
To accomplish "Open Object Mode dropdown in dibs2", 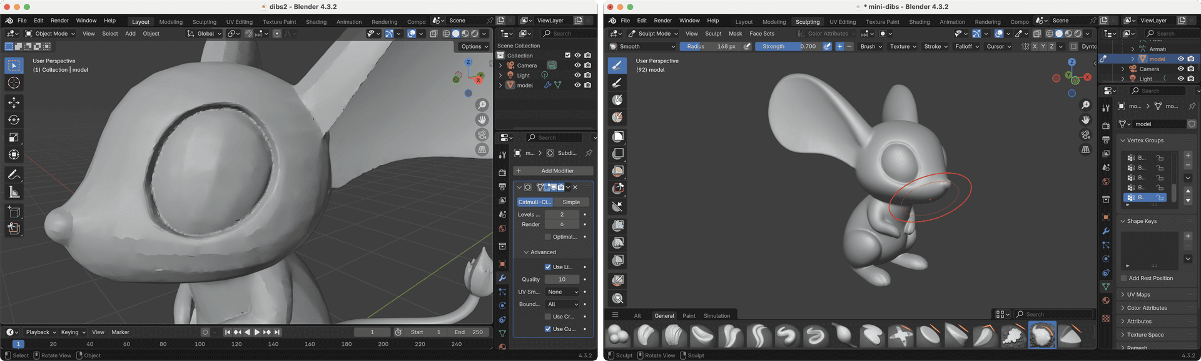I will [x=51, y=34].
